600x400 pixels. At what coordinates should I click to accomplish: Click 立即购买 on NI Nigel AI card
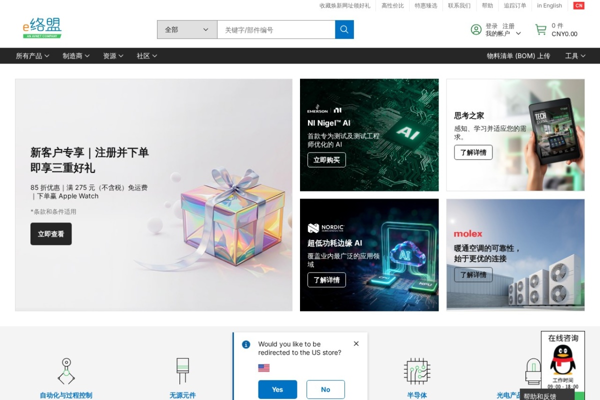click(x=326, y=160)
